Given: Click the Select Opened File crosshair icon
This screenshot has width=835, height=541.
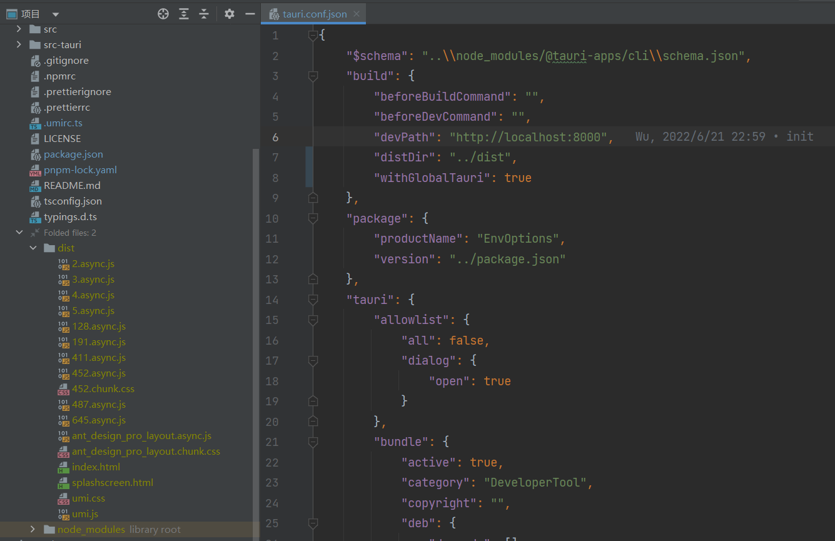Looking at the screenshot, I should pos(163,13).
